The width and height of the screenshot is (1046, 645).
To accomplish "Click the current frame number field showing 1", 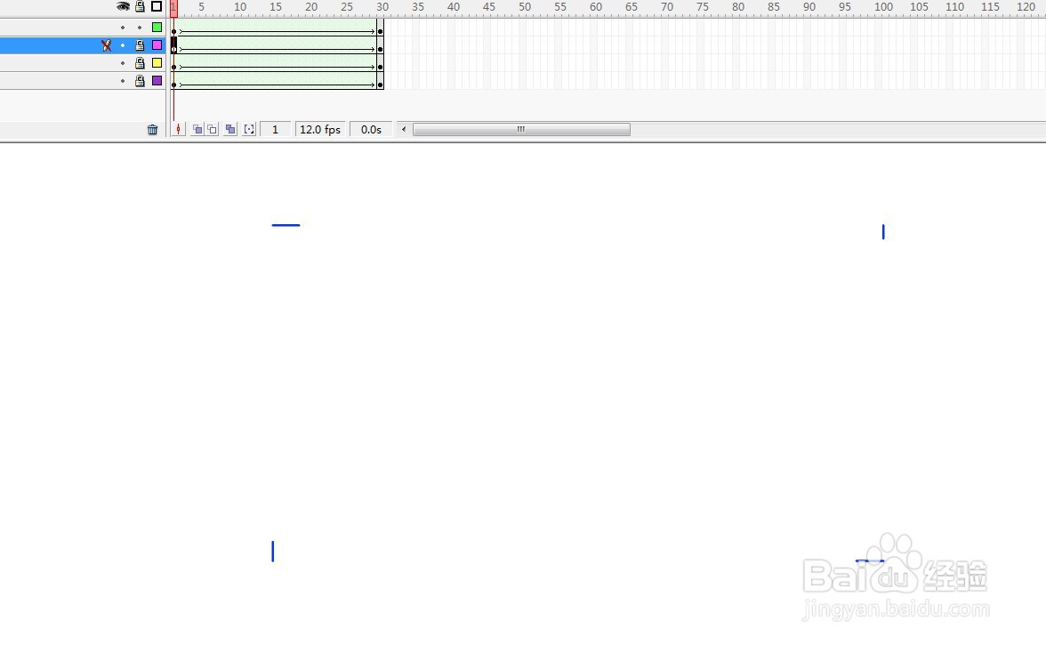I will (275, 129).
